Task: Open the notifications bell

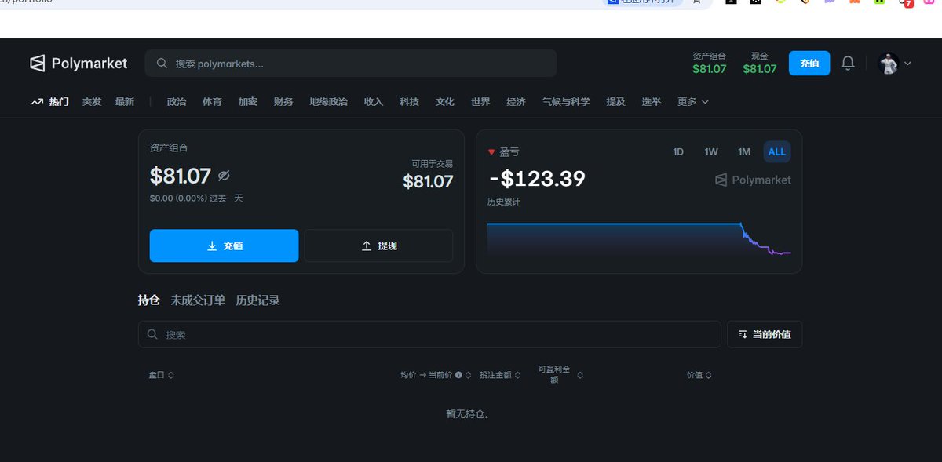Action: click(x=848, y=64)
